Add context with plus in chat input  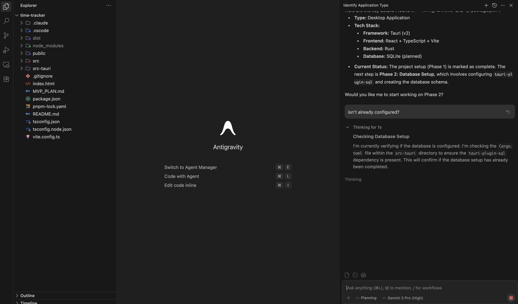pos(349,298)
